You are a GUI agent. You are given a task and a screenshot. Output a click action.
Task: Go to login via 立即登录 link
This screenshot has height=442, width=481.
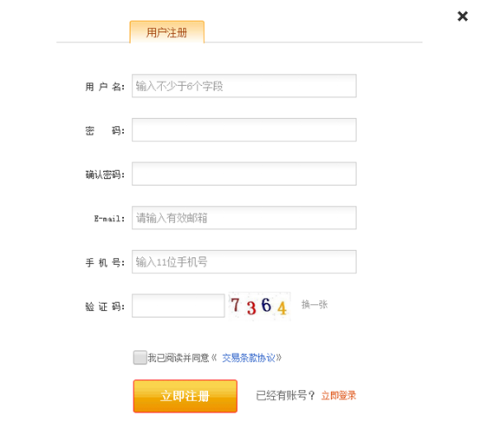point(339,395)
